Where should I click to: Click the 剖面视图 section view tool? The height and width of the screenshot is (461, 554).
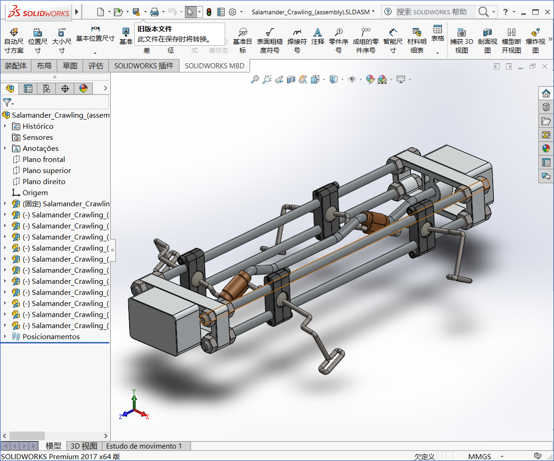488,40
